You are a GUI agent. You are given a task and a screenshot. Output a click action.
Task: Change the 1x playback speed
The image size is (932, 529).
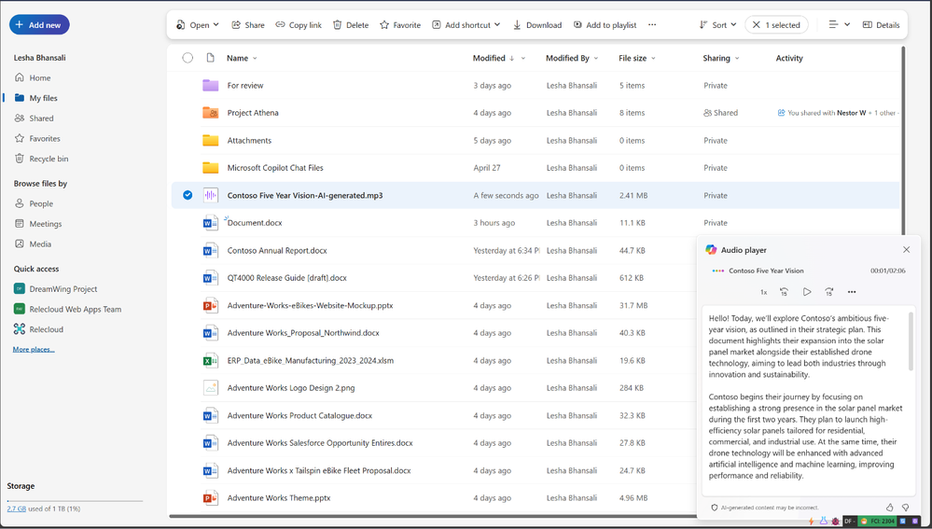click(x=763, y=292)
